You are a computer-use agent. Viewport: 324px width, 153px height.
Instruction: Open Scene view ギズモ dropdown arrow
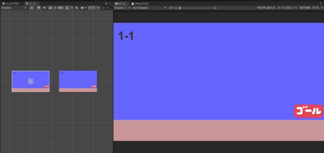(x=98, y=8)
